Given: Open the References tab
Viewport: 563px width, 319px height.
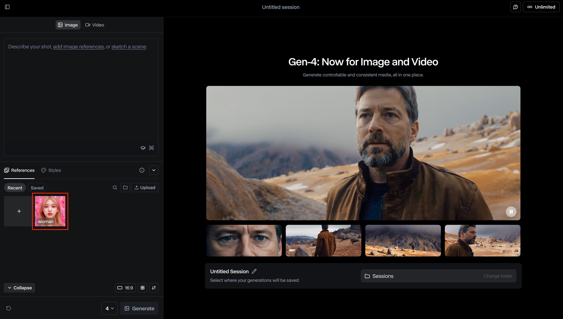Looking at the screenshot, I should [x=19, y=170].
